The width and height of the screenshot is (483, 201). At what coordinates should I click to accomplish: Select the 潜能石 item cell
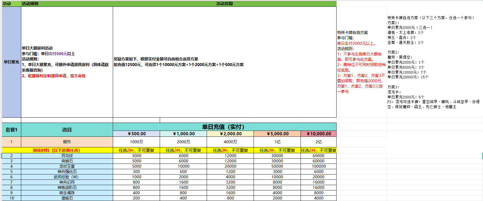67,198
